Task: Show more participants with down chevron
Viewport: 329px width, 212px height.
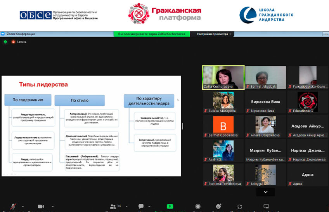Action: pyautogui.click(x=265, y=192)
